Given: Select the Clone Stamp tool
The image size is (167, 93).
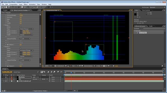Looking at the screenshot, I should coord(34,7).
